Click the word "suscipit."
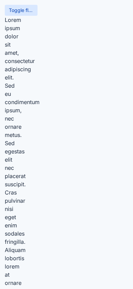The image size is (133, 289). click(15, 185)
